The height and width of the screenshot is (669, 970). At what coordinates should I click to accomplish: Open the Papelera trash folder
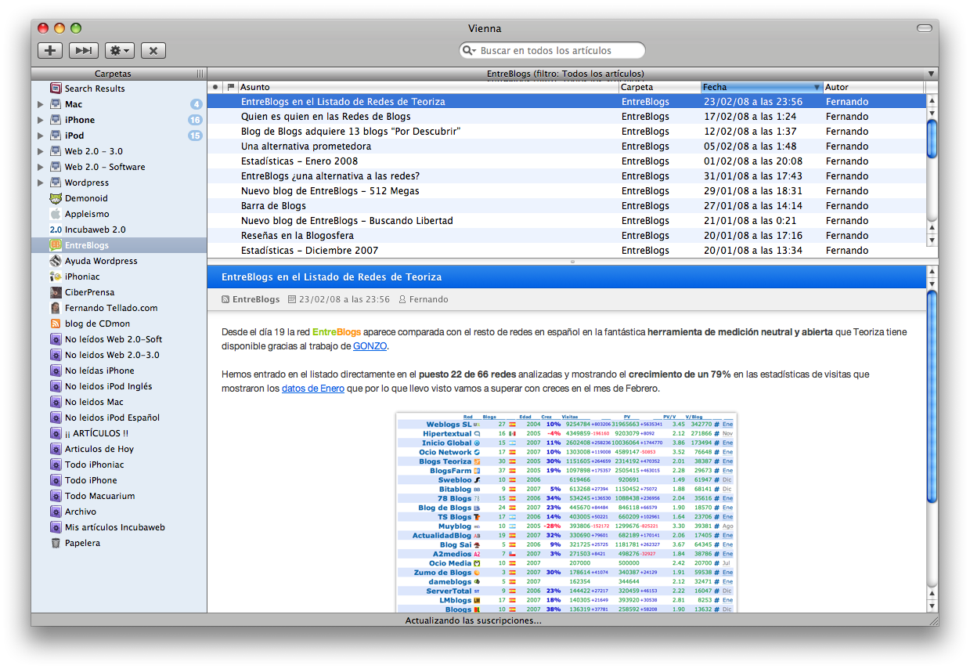click(82, 543)
